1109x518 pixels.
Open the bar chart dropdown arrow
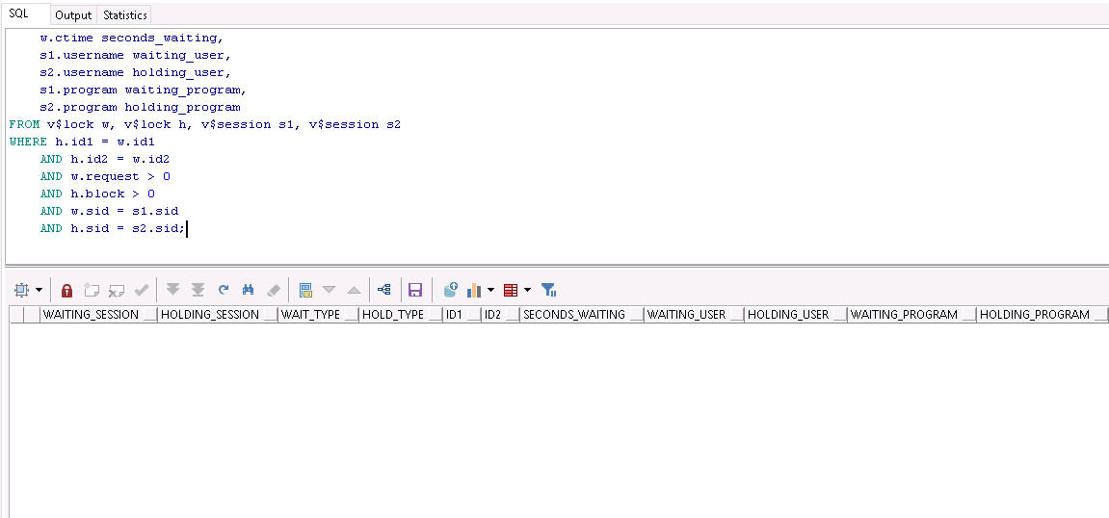click(x=490, y=290)
